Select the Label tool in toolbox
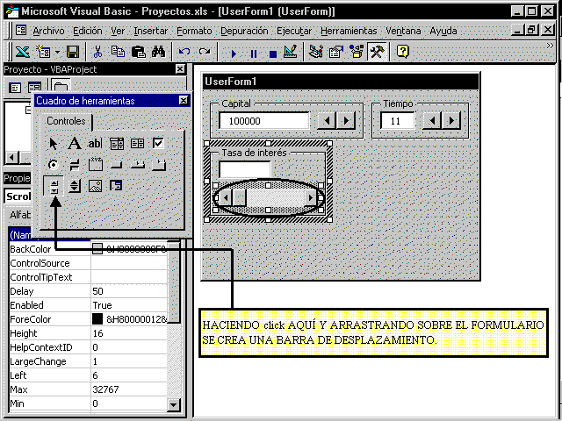 74,144
